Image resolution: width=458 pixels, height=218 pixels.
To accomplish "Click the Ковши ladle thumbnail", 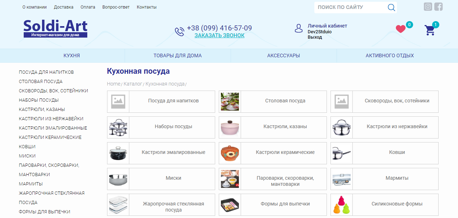I will point(341,152).
